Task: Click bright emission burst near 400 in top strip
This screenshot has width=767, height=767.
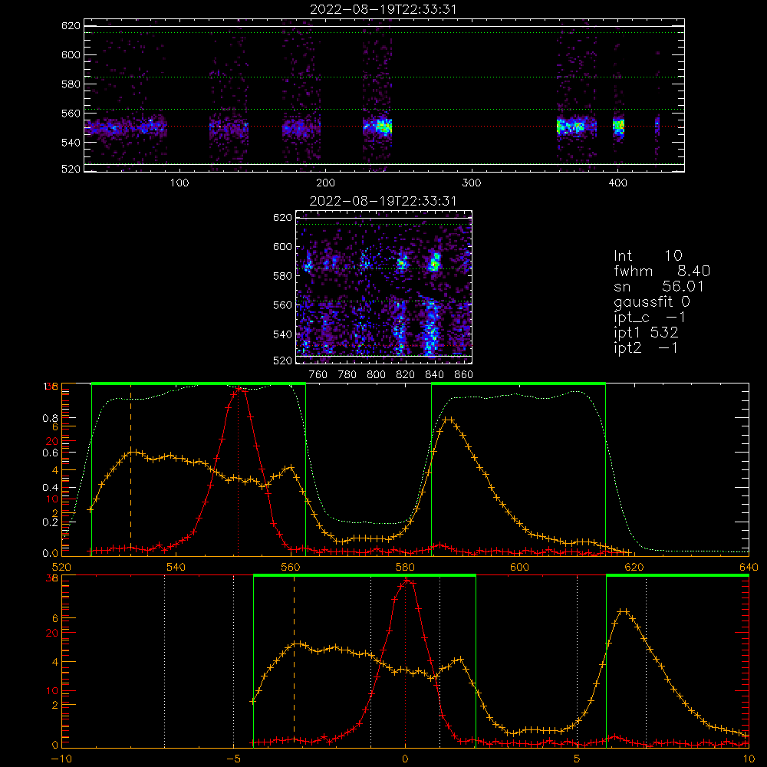Action: coord(619,126)
